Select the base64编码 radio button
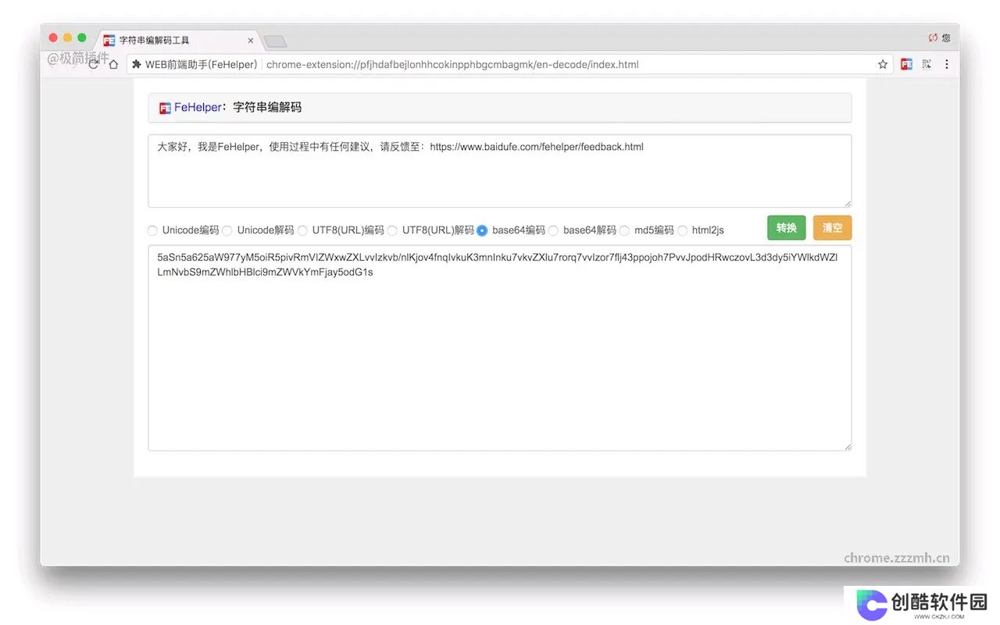The width and height of the screenshot is (1000, 625). (482, 230)
